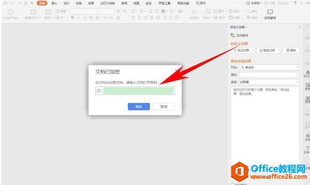Click the 删除 trash button in the animation pane
This screenshot has width=310, height=185.
(291, 50)
